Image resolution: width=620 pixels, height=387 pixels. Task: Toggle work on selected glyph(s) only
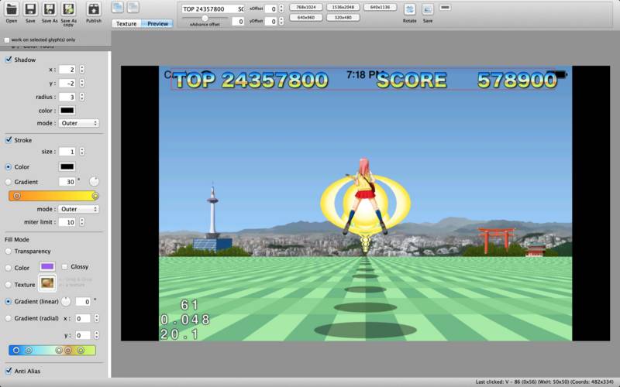7,40
